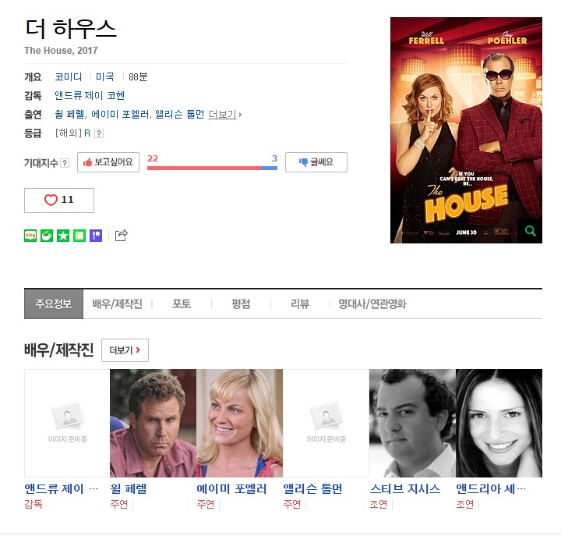
Task: Click the subtitle The House, 2017
Action: coord(61,51)
